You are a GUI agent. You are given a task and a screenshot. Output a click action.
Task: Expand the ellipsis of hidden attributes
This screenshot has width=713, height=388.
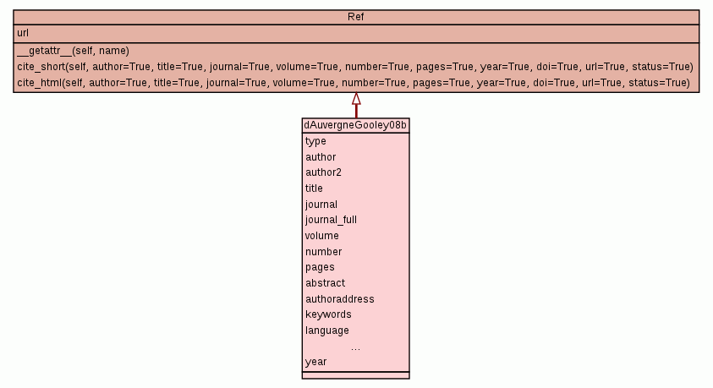(x=355, y=347)
